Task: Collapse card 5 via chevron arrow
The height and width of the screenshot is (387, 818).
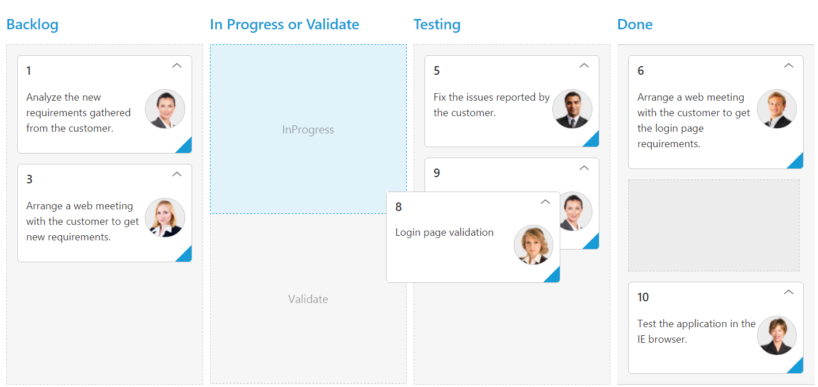Action: pyautogui.click(x=584, y=66)
